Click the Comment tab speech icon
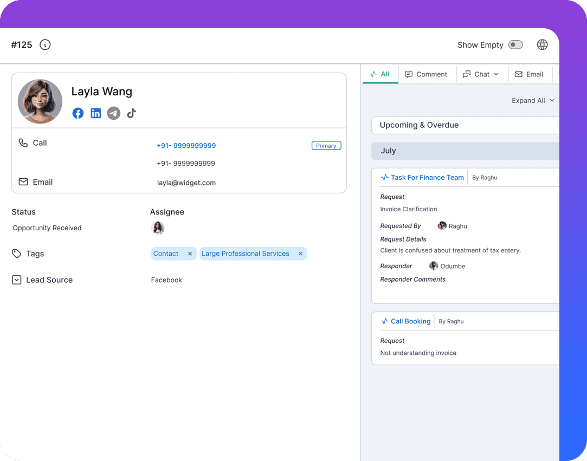 409,74
